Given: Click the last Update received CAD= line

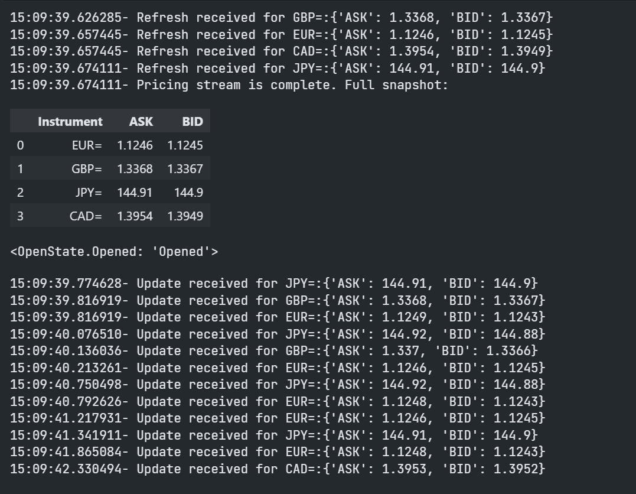Looking at the screenshot, I should pyautogui.click(x=278, y=469).
